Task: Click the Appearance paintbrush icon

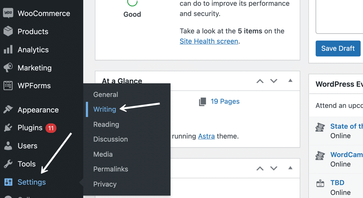Action: (x=8, y=110)
